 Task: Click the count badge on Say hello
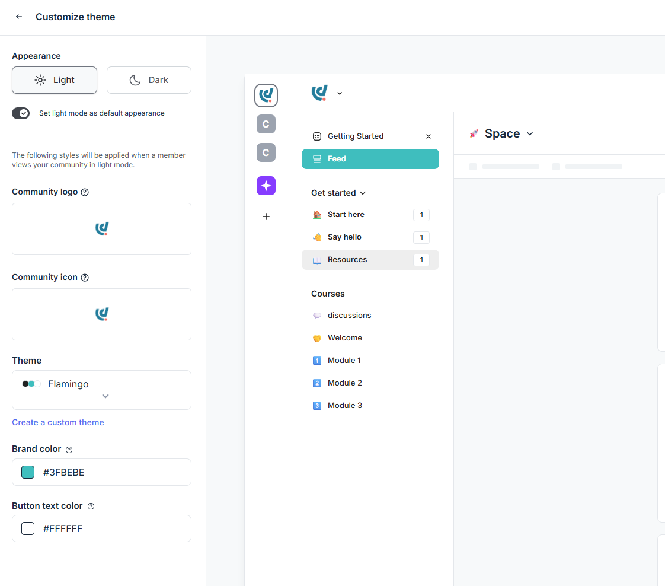click(x=421, y=237)
